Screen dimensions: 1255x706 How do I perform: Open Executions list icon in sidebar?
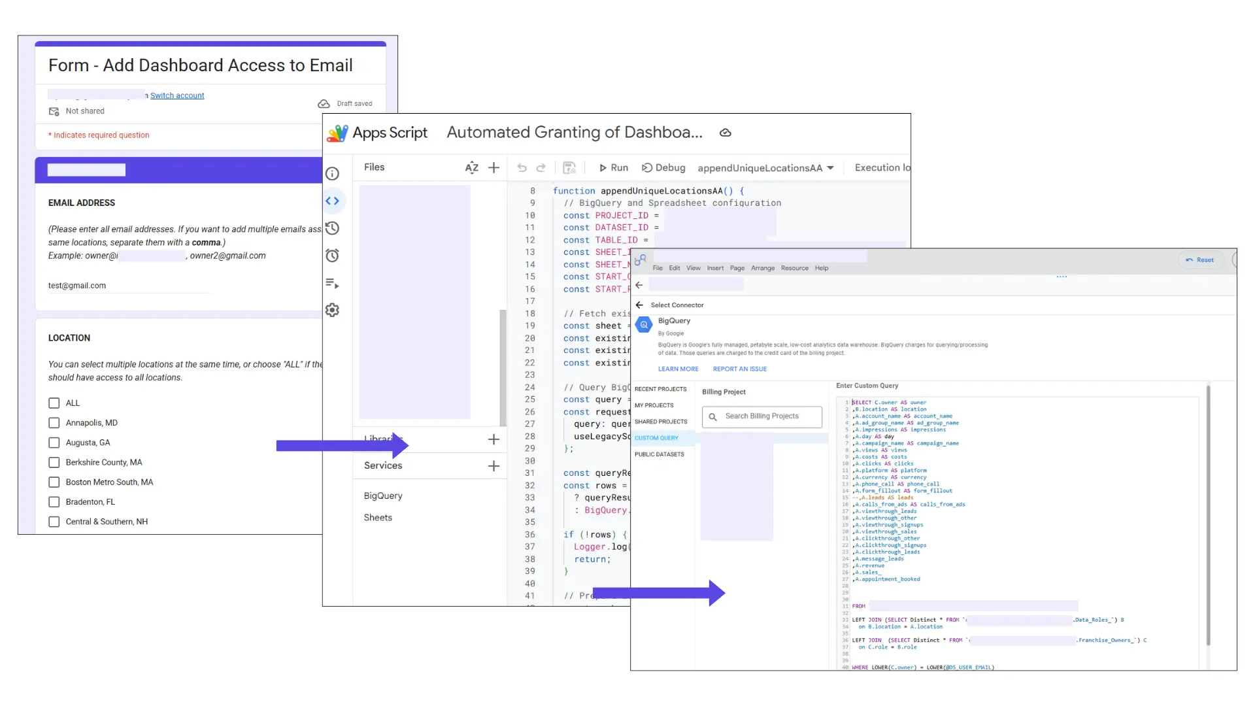(333, 283)
